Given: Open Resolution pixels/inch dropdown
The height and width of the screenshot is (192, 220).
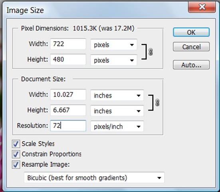Looking at the screenshot, I should coord(117,126).
